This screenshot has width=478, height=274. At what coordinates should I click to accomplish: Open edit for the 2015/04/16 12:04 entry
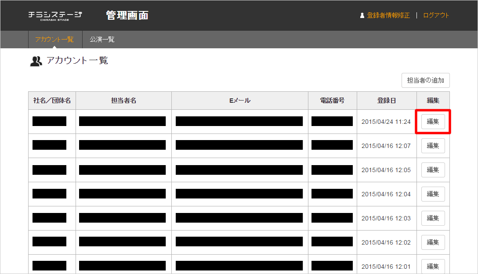[x=433, y=194]
